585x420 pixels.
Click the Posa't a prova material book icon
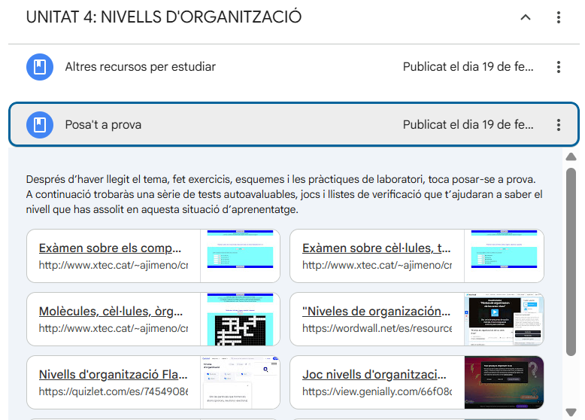pos(39,125)
